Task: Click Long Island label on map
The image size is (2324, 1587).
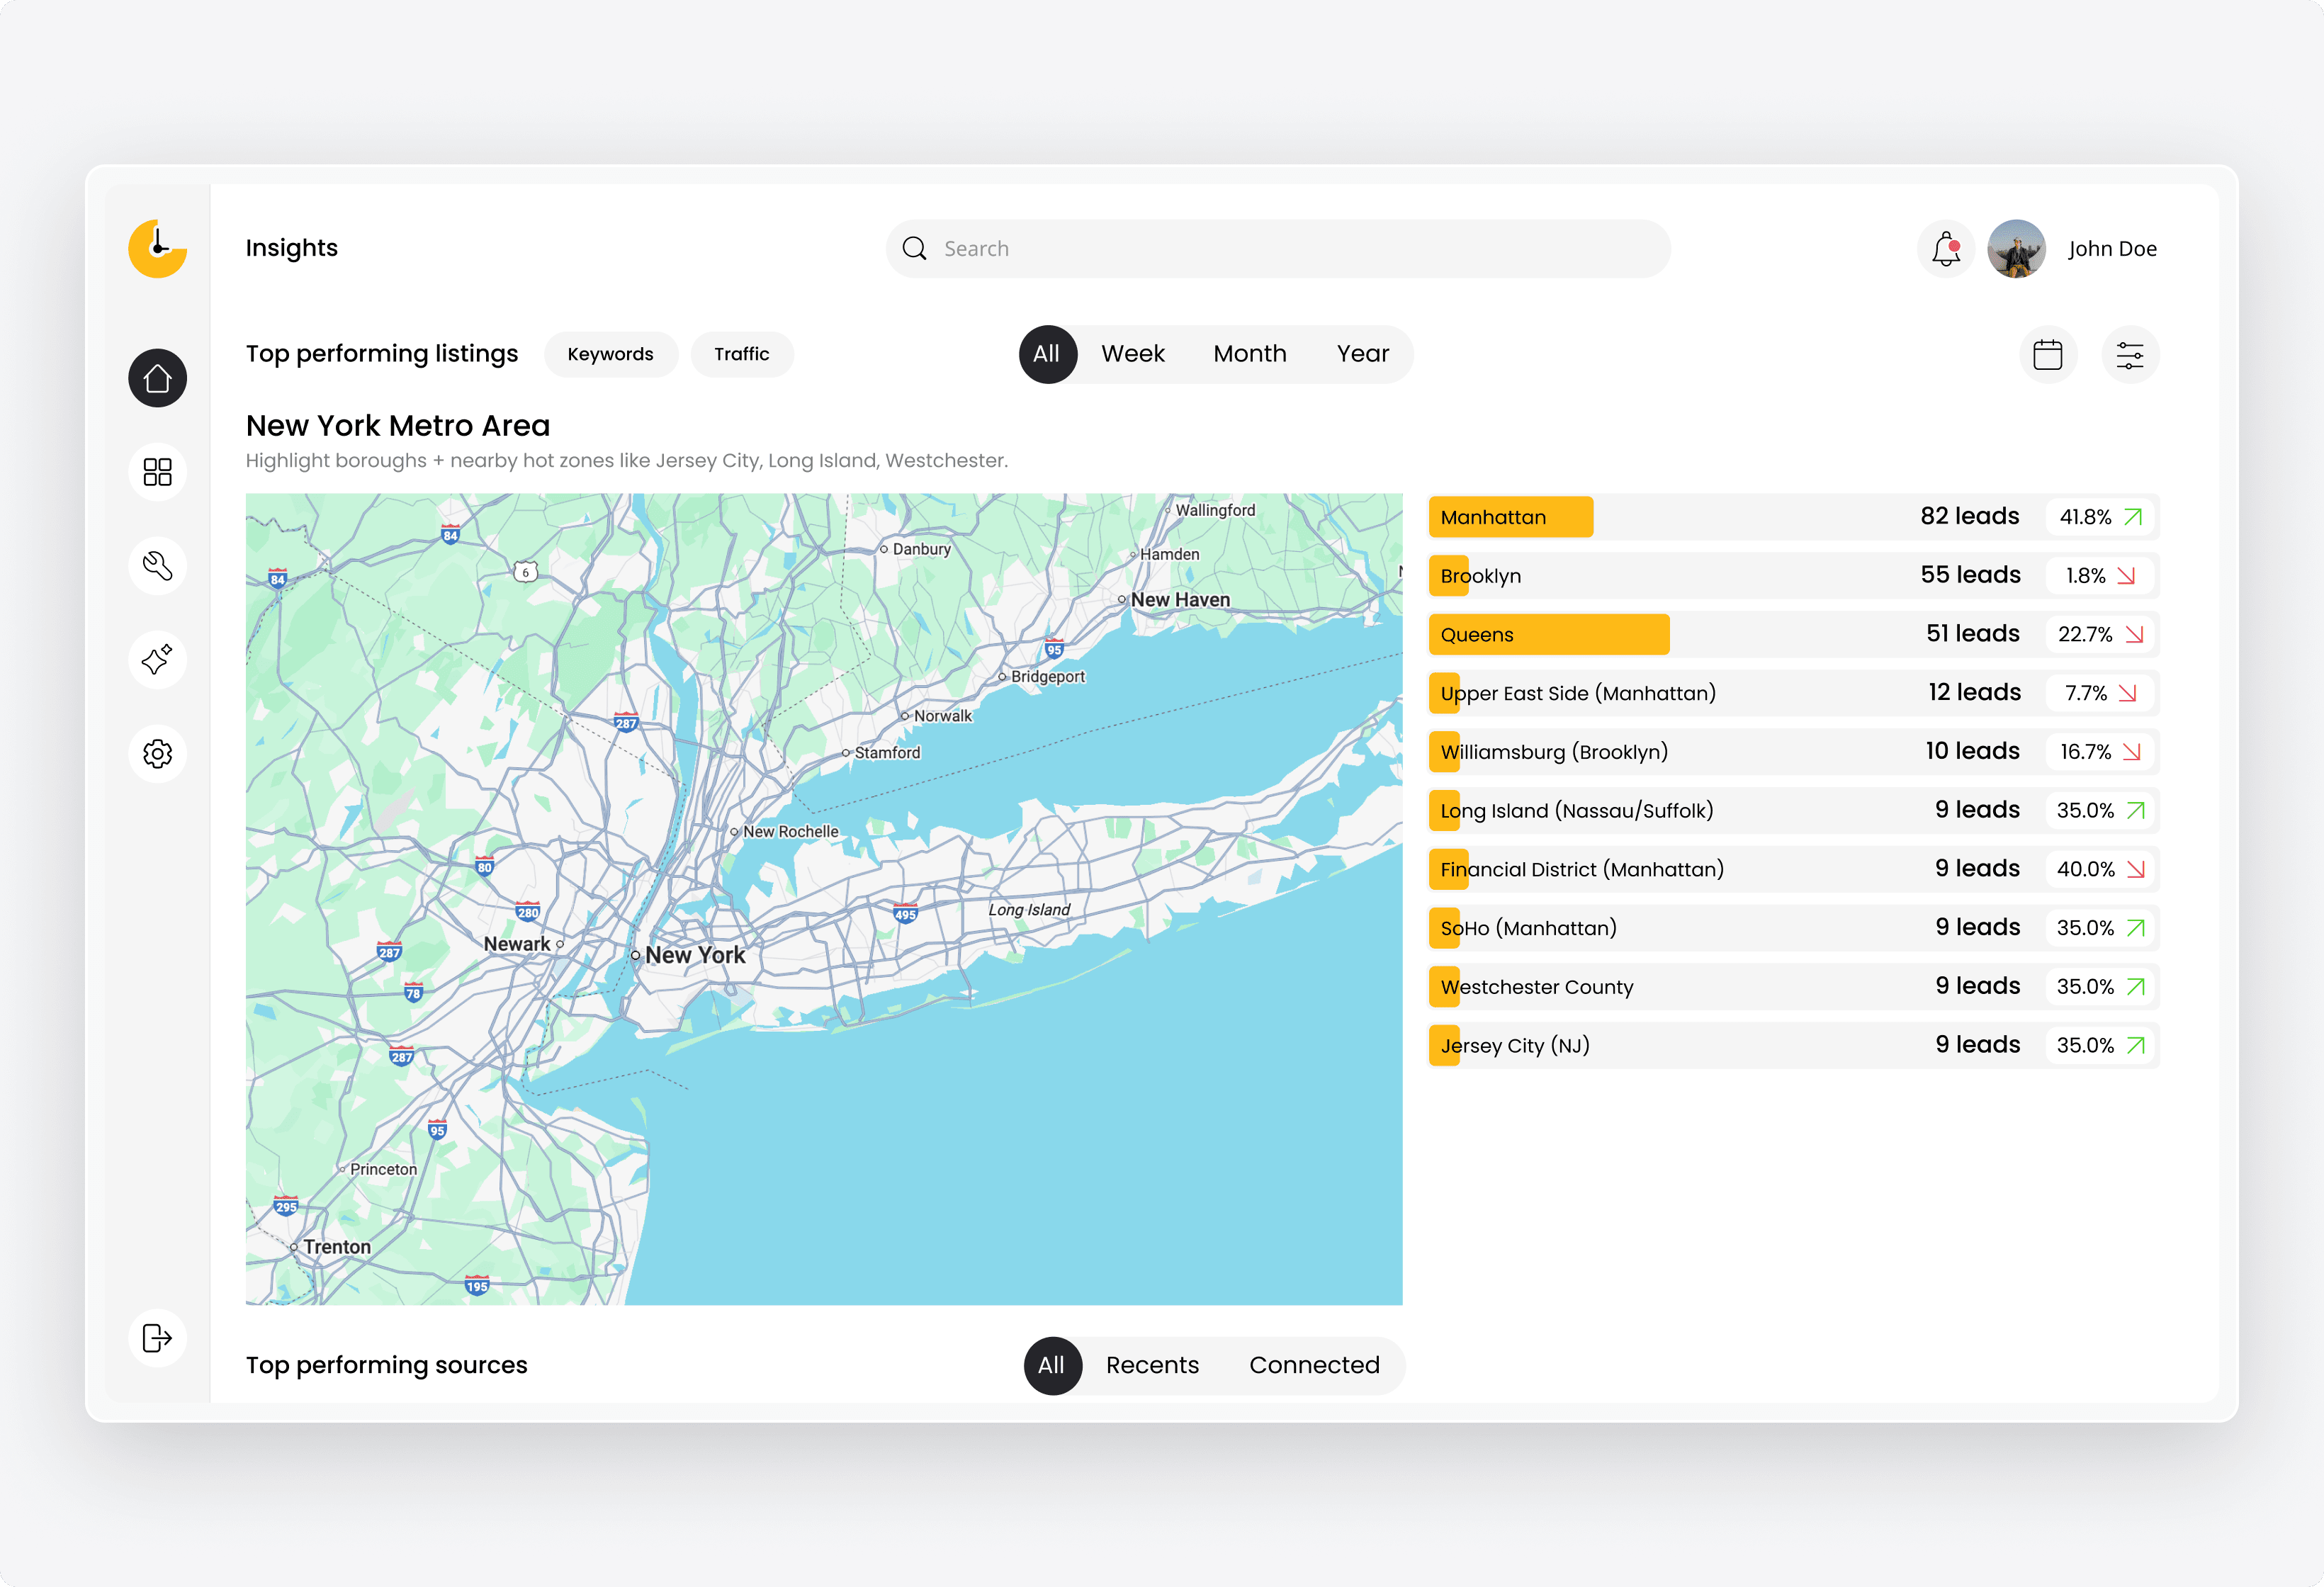Action: (1029, 910)
